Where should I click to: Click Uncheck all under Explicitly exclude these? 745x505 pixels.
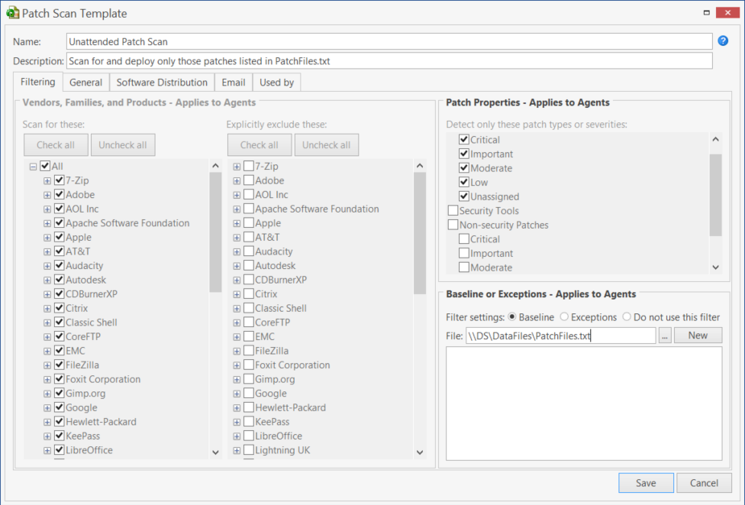tap(326, 145)
